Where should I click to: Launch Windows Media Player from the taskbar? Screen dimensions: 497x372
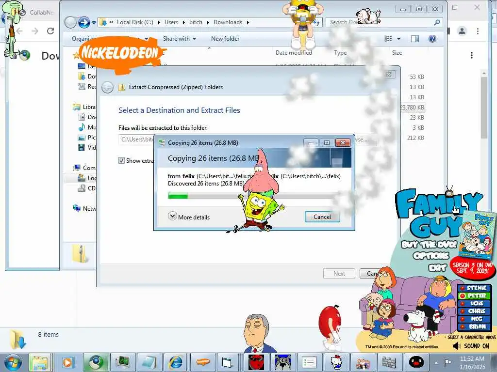click(67, 362)
